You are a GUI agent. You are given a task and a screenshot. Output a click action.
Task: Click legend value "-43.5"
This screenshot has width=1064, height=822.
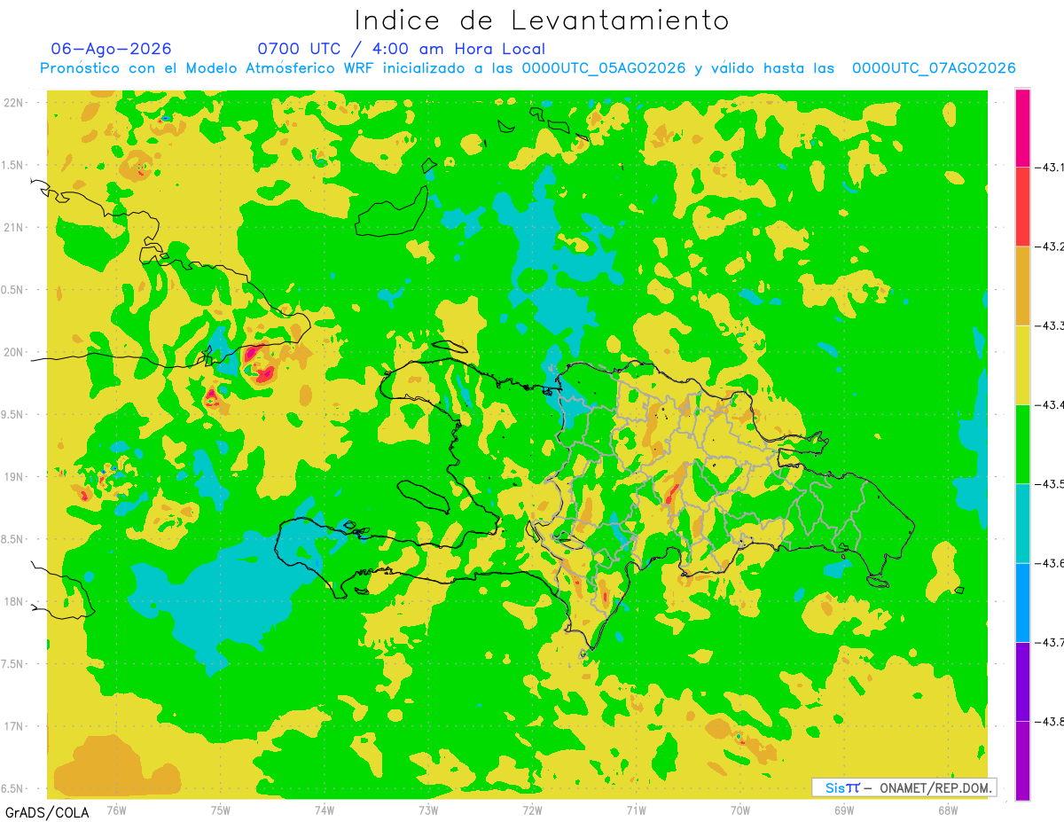[1048, 483]
